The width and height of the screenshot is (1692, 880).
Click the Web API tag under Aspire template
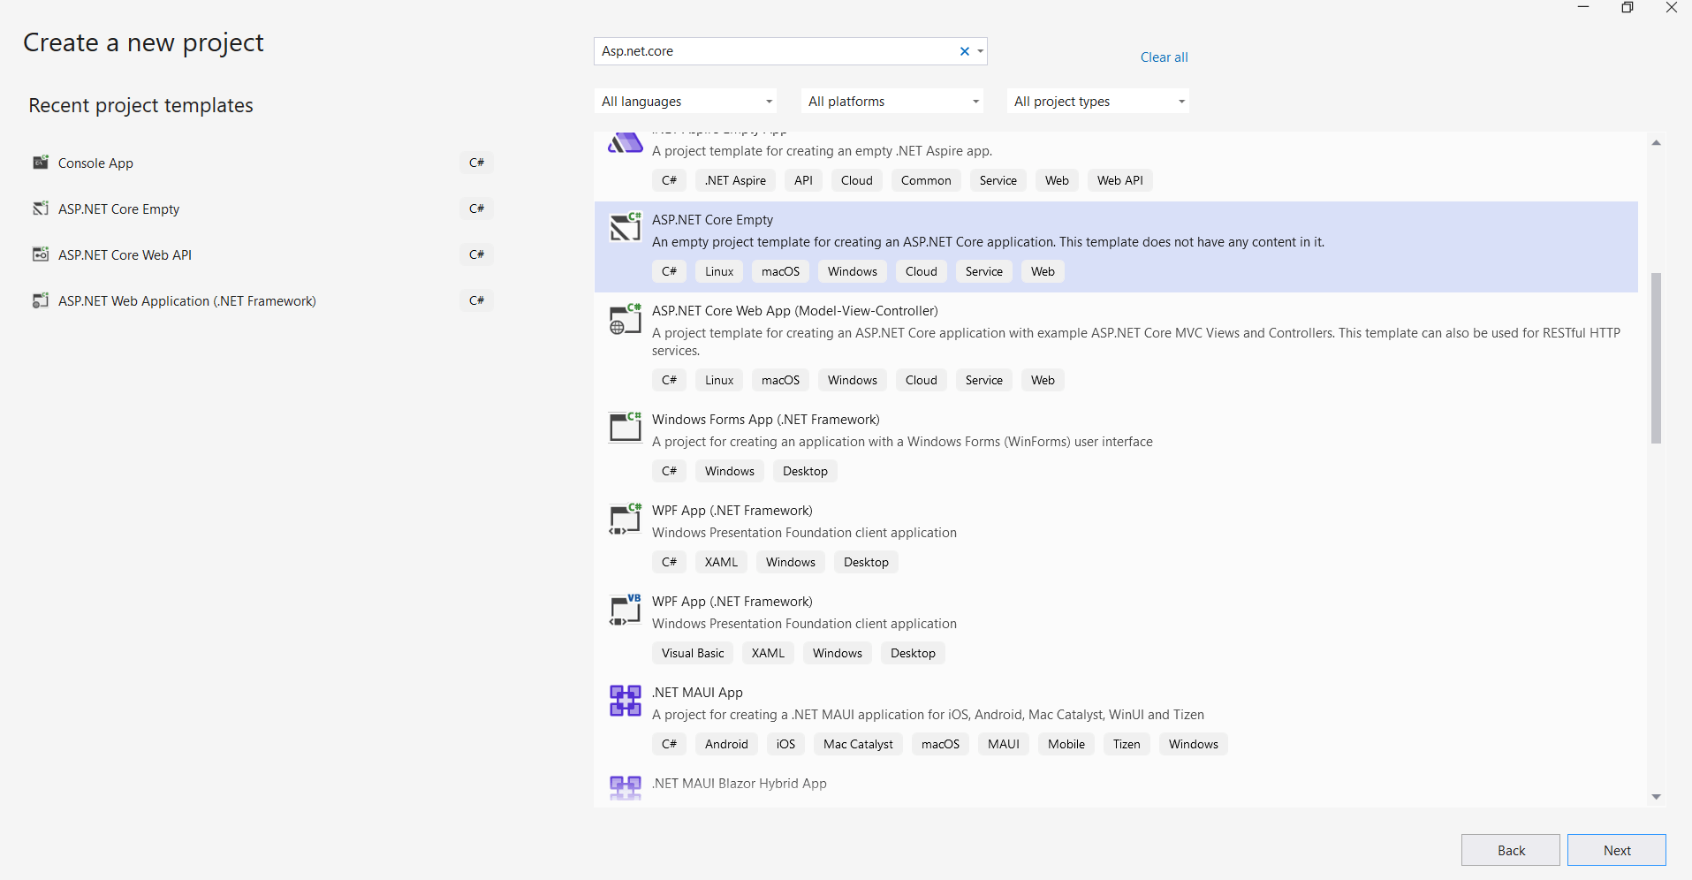1120,180
